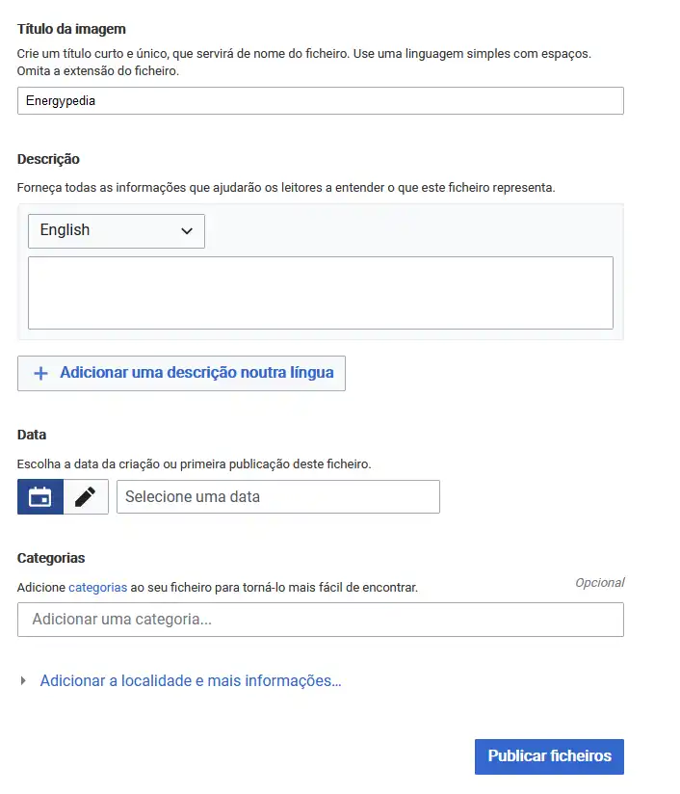Open the English language dropdown
This screenshot has width=680, height=794.
(x=116, y=230)
